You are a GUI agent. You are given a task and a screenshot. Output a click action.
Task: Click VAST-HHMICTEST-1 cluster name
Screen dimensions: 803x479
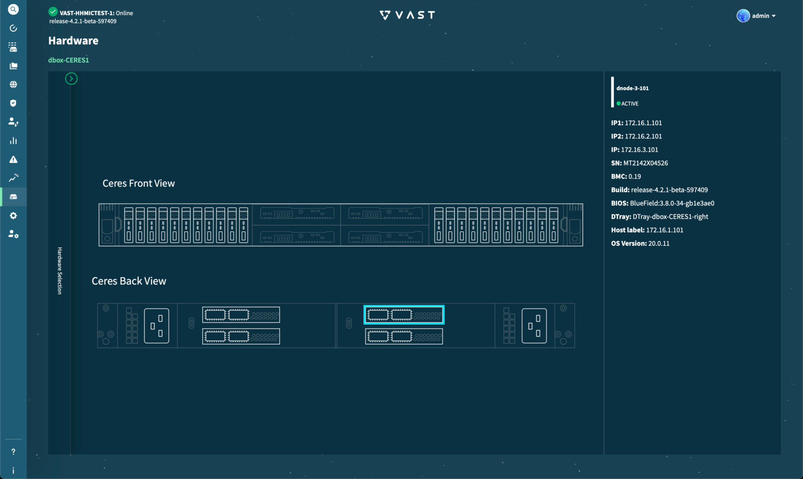(x=87, y=13)
